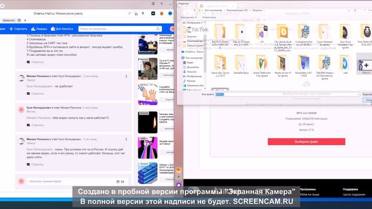Select the walk folder with Telegram icon
The height and width of the screenshot is (209, 372).
point(345,64)
